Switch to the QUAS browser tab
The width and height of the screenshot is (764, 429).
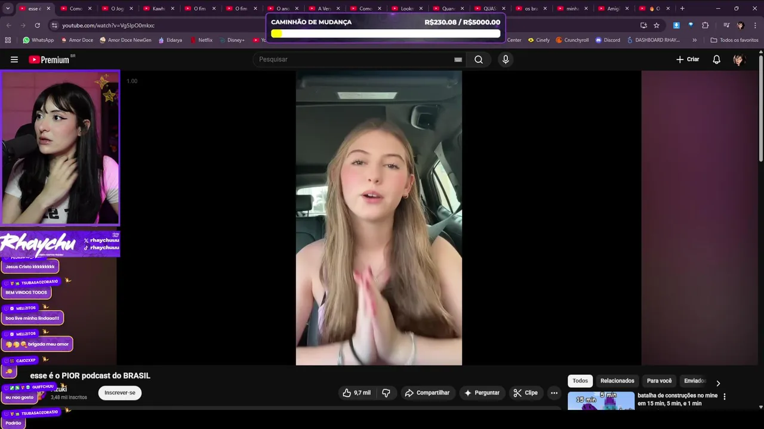pyautogui.click(x=489, y=8)
